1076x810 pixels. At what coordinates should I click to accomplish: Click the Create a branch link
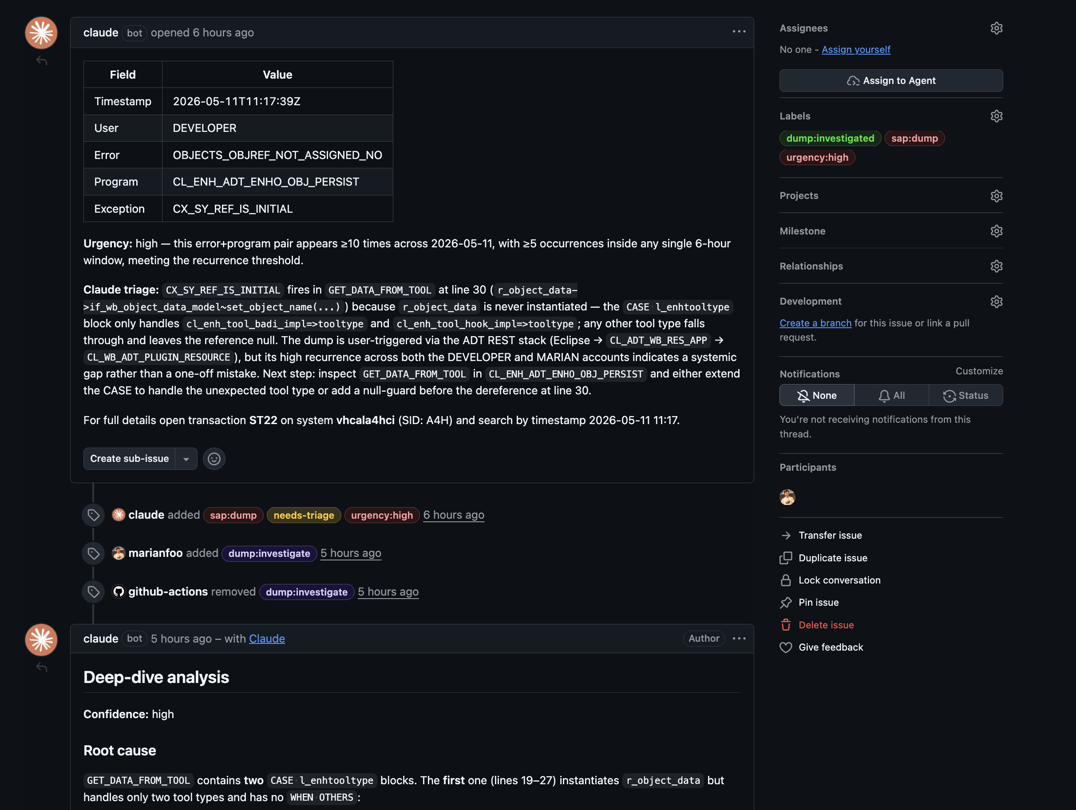(815, 323)
